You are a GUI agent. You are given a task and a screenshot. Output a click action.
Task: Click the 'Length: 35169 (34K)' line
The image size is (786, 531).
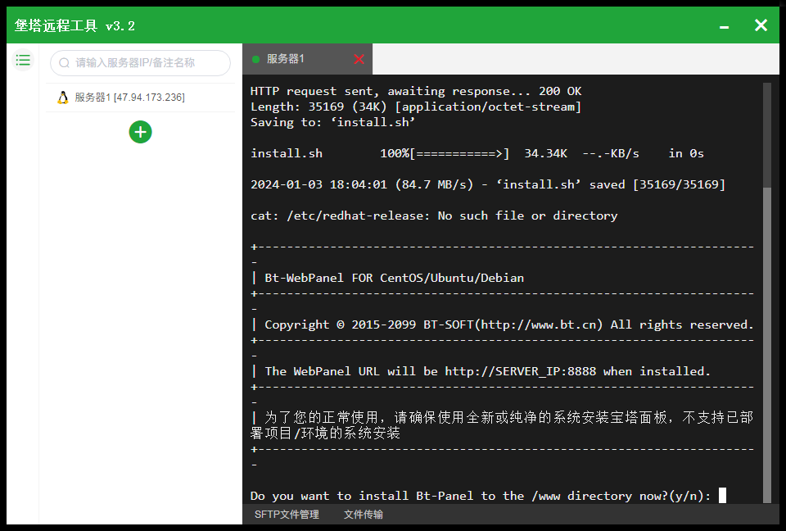[x=416, y=107]
